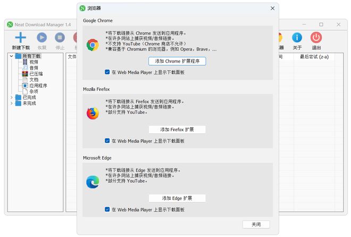The image size is (351, 237).
Task: Click the Neat Download Manager title bar logo
Action: (x=10, y=24)
